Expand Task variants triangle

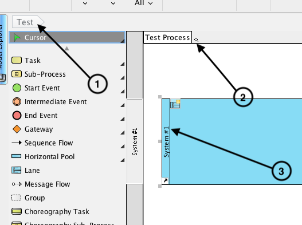click(123, 64)
